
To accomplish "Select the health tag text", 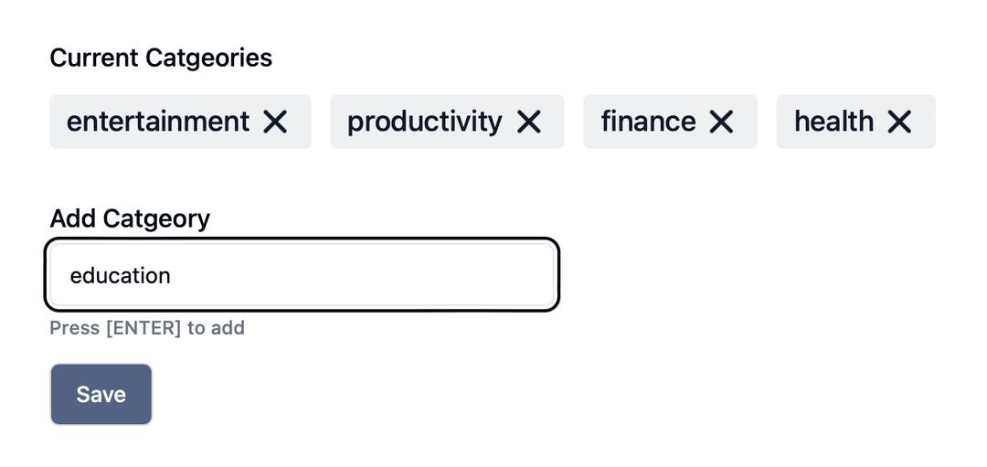I will coord(833,122).
